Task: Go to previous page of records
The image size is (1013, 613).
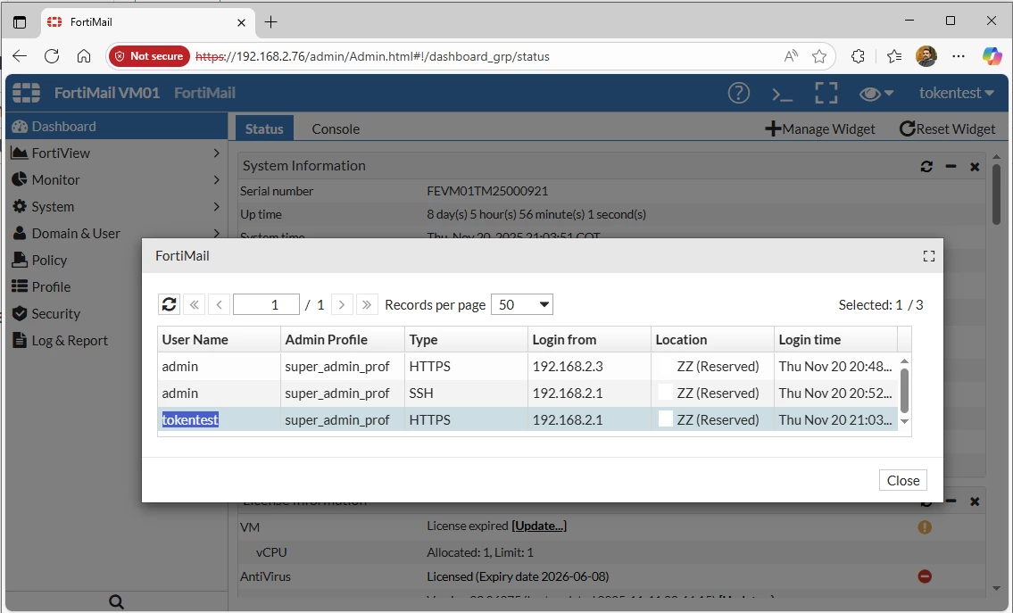Action: 219,304
